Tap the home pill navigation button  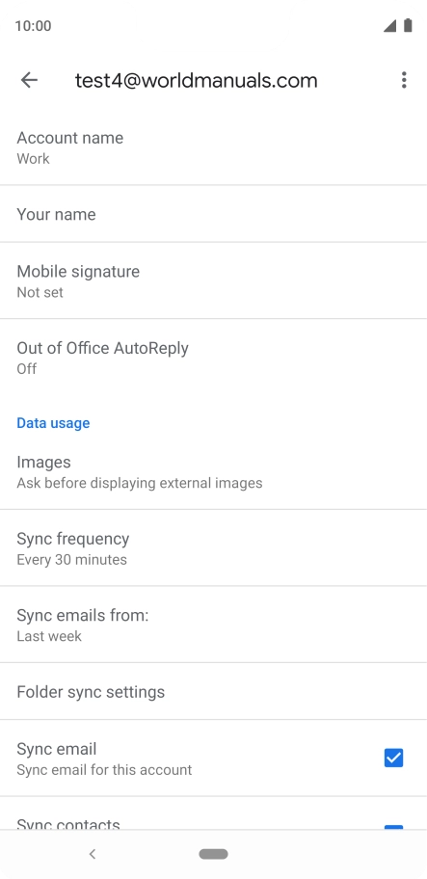point(213,854)
